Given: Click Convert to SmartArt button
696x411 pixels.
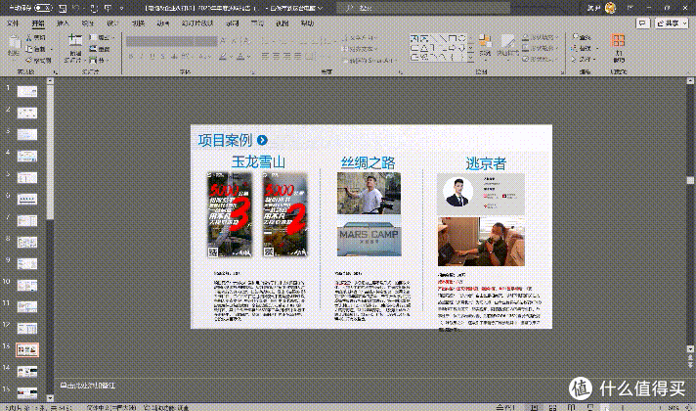Looking at the screenshot, I should click(370, 60).
